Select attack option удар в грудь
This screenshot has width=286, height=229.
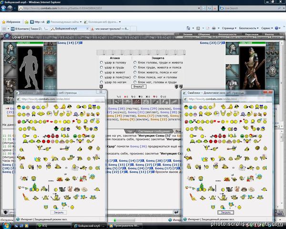click(x=102, y=67)
